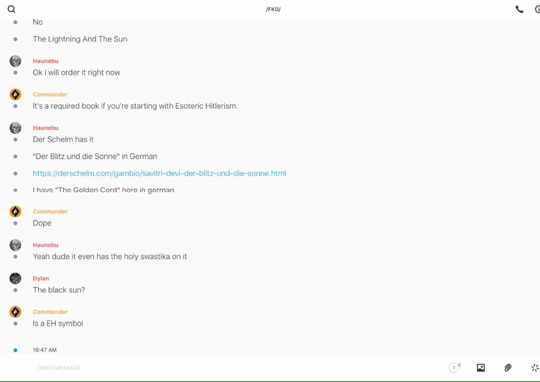This screenshot has width=540, height=382.
Task: Attach a file with the paperclip icon
Action: pyautogui.click(x=508, y=368)
